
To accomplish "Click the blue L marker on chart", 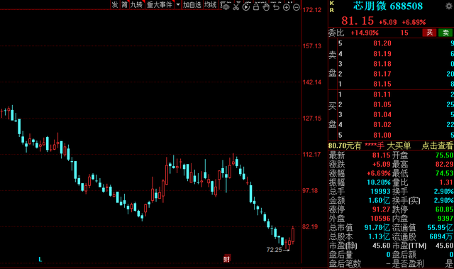I will tap(40, 260).
